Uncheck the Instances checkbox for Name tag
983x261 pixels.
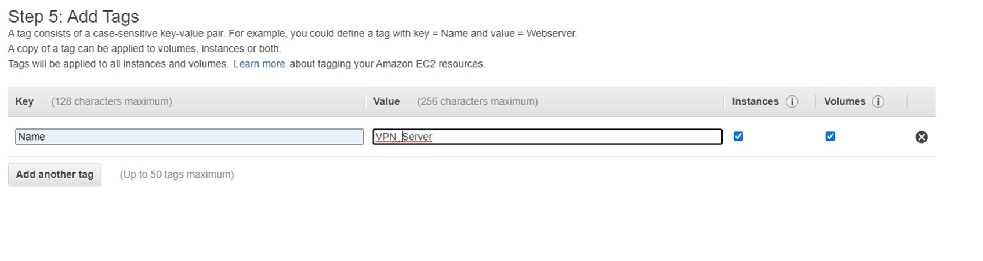pos(738,136)
